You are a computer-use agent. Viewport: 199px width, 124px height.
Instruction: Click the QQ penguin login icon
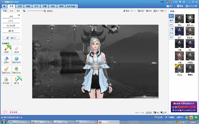click(x=167, y=2)
